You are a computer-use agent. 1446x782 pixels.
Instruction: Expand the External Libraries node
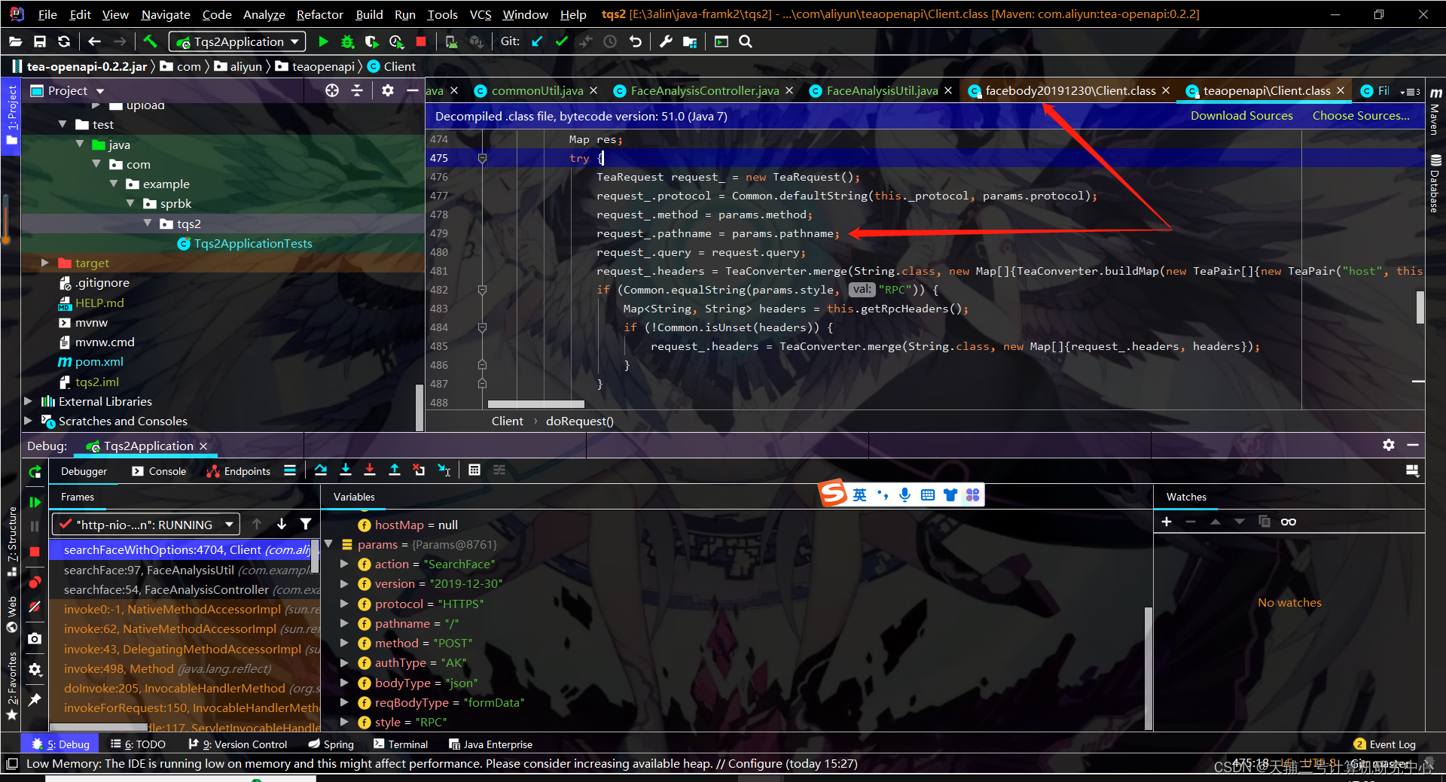click(x=28, y=401)
